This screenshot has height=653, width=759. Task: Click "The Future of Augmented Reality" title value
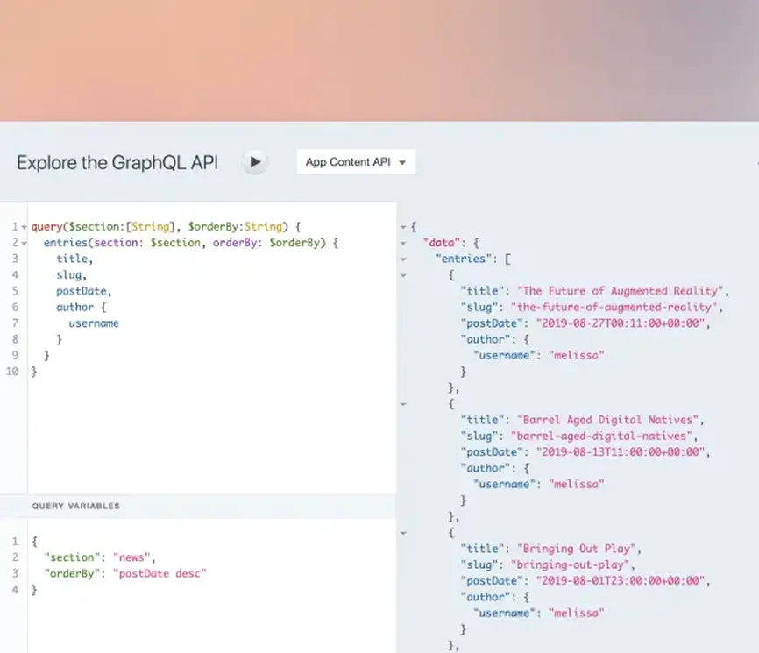click(620, 291)
